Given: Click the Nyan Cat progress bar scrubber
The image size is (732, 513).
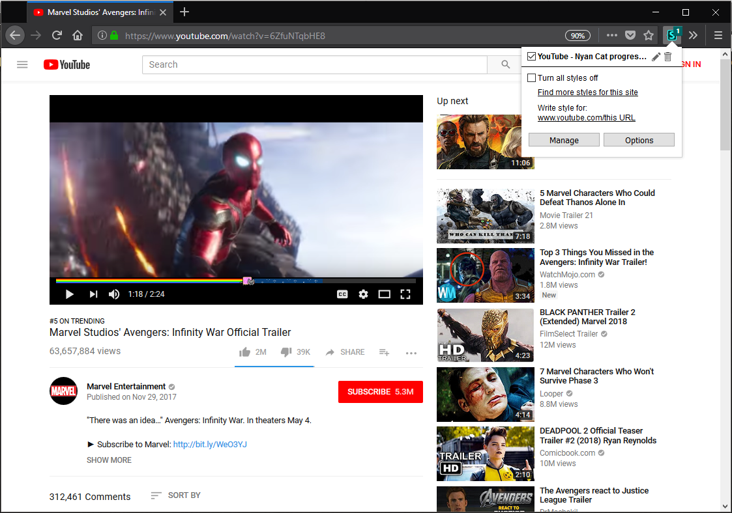Looking at the screenshot, I should (x=248, y=281).
